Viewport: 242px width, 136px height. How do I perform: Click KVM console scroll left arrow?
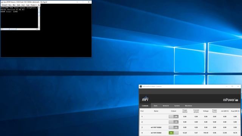2,29
